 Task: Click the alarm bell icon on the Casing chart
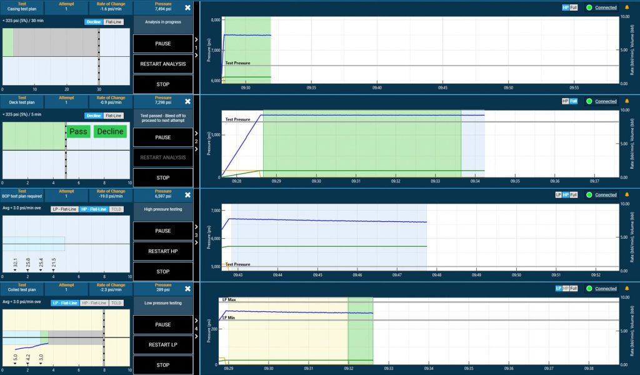pos(627,7)
